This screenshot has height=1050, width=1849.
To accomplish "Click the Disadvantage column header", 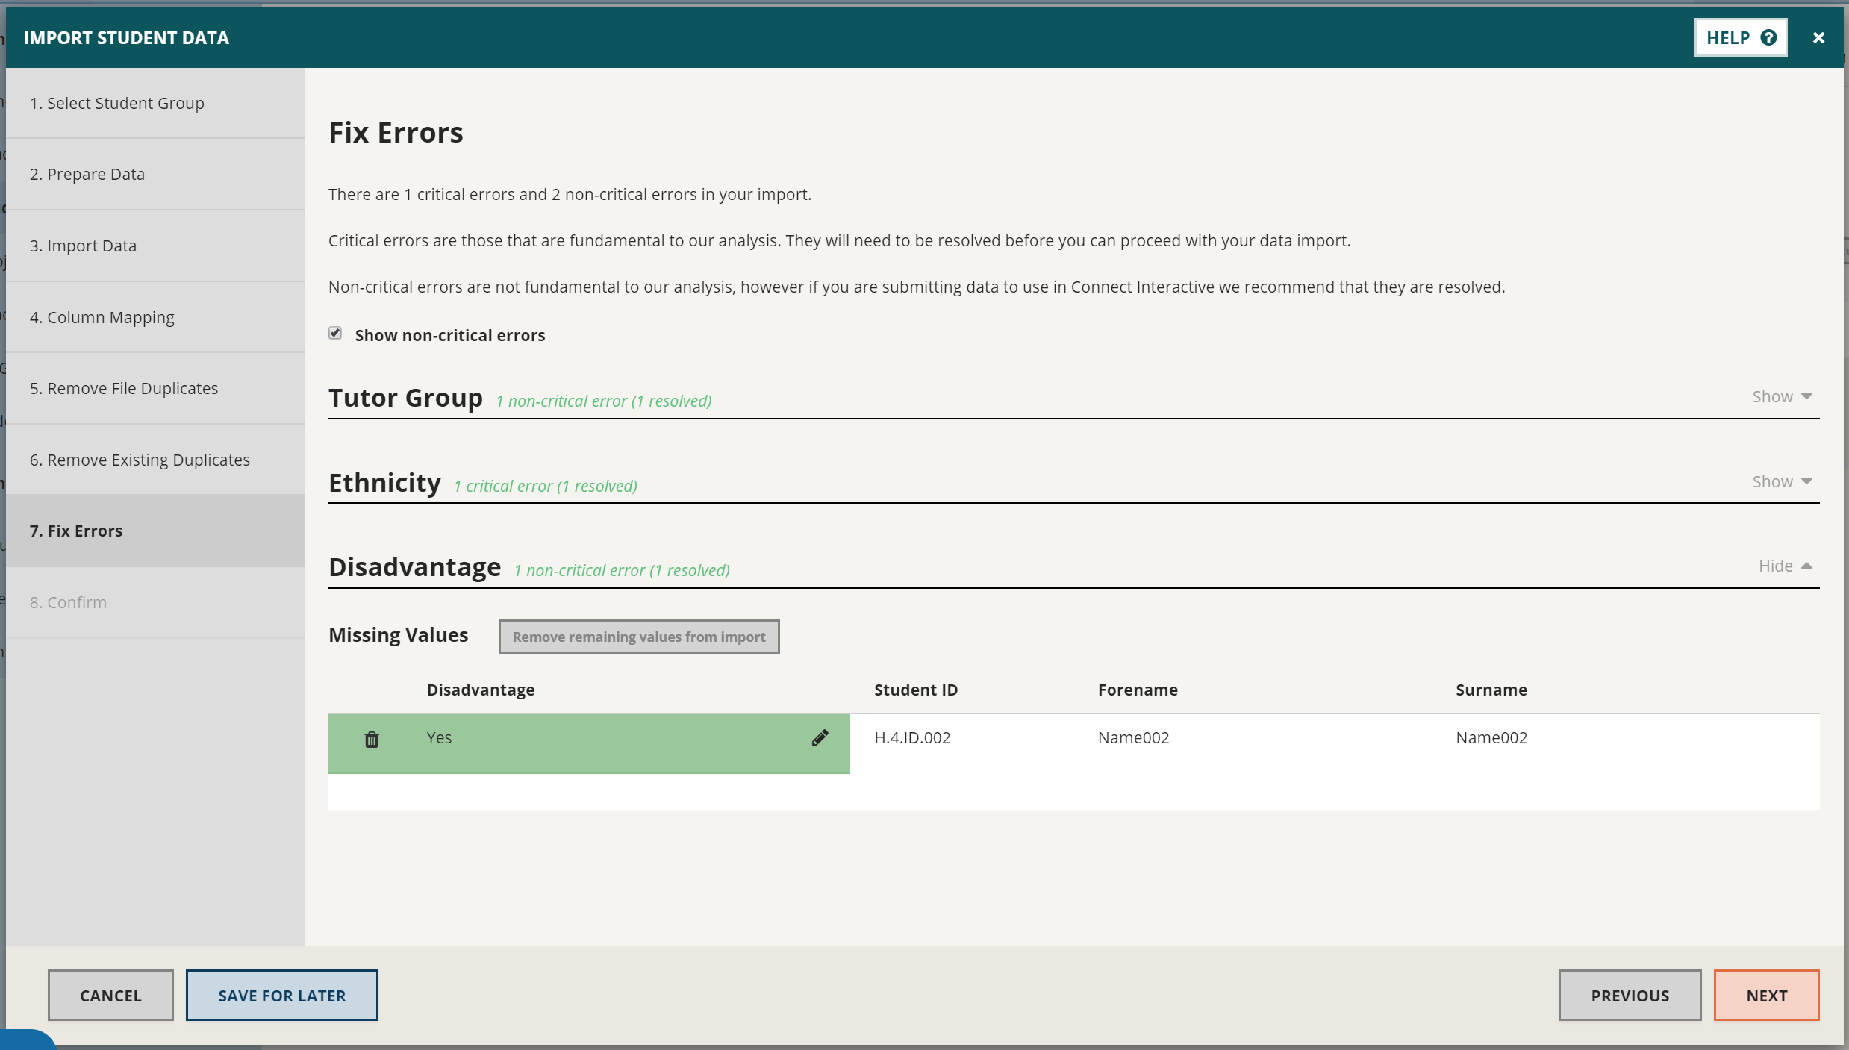I will coord(481,690).
